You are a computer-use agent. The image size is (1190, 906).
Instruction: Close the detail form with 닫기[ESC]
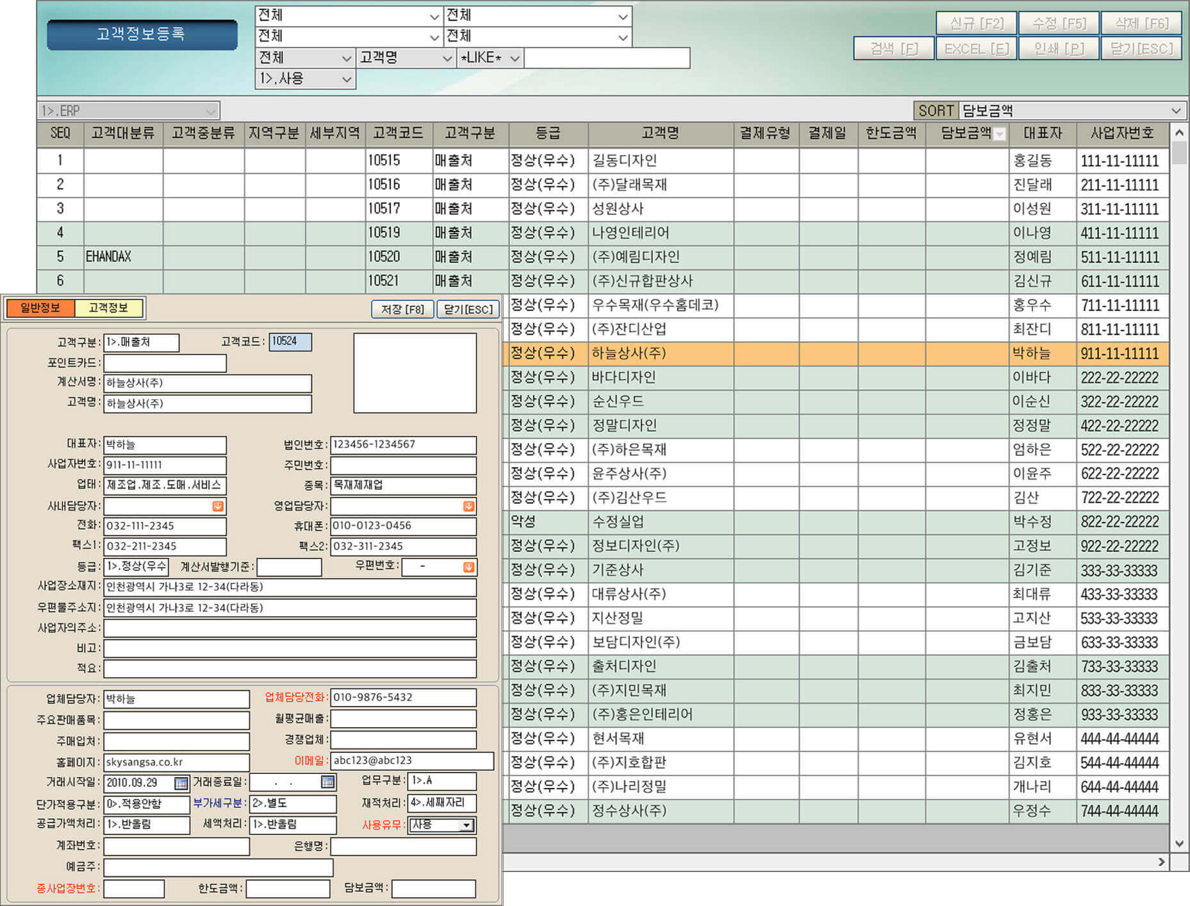click(468, 310)
